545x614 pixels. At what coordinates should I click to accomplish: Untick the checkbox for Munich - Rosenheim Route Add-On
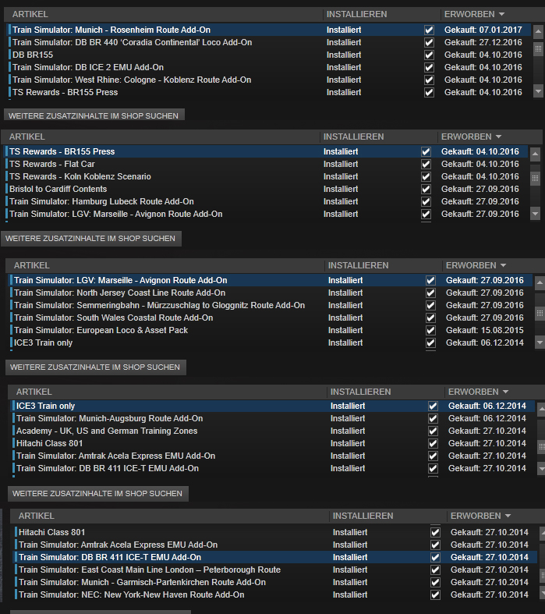[429, 30]
